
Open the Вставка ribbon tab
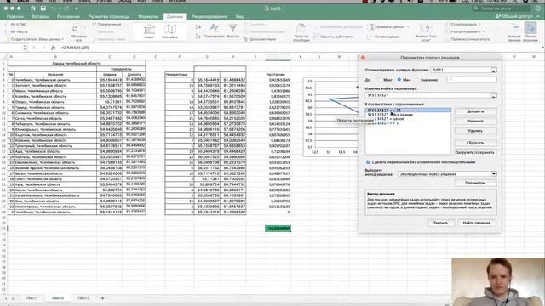point(40,16)
